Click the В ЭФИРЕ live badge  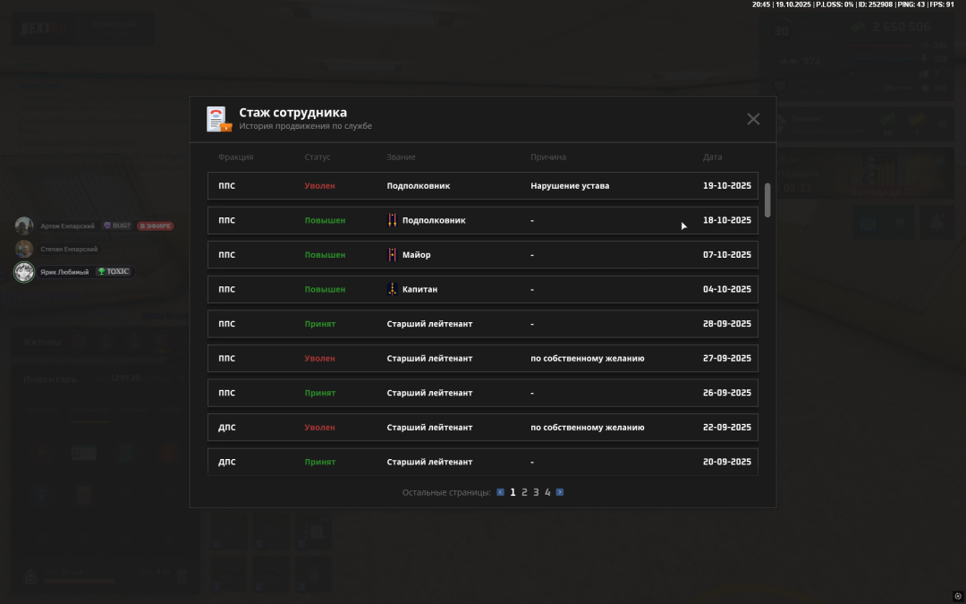156,226
